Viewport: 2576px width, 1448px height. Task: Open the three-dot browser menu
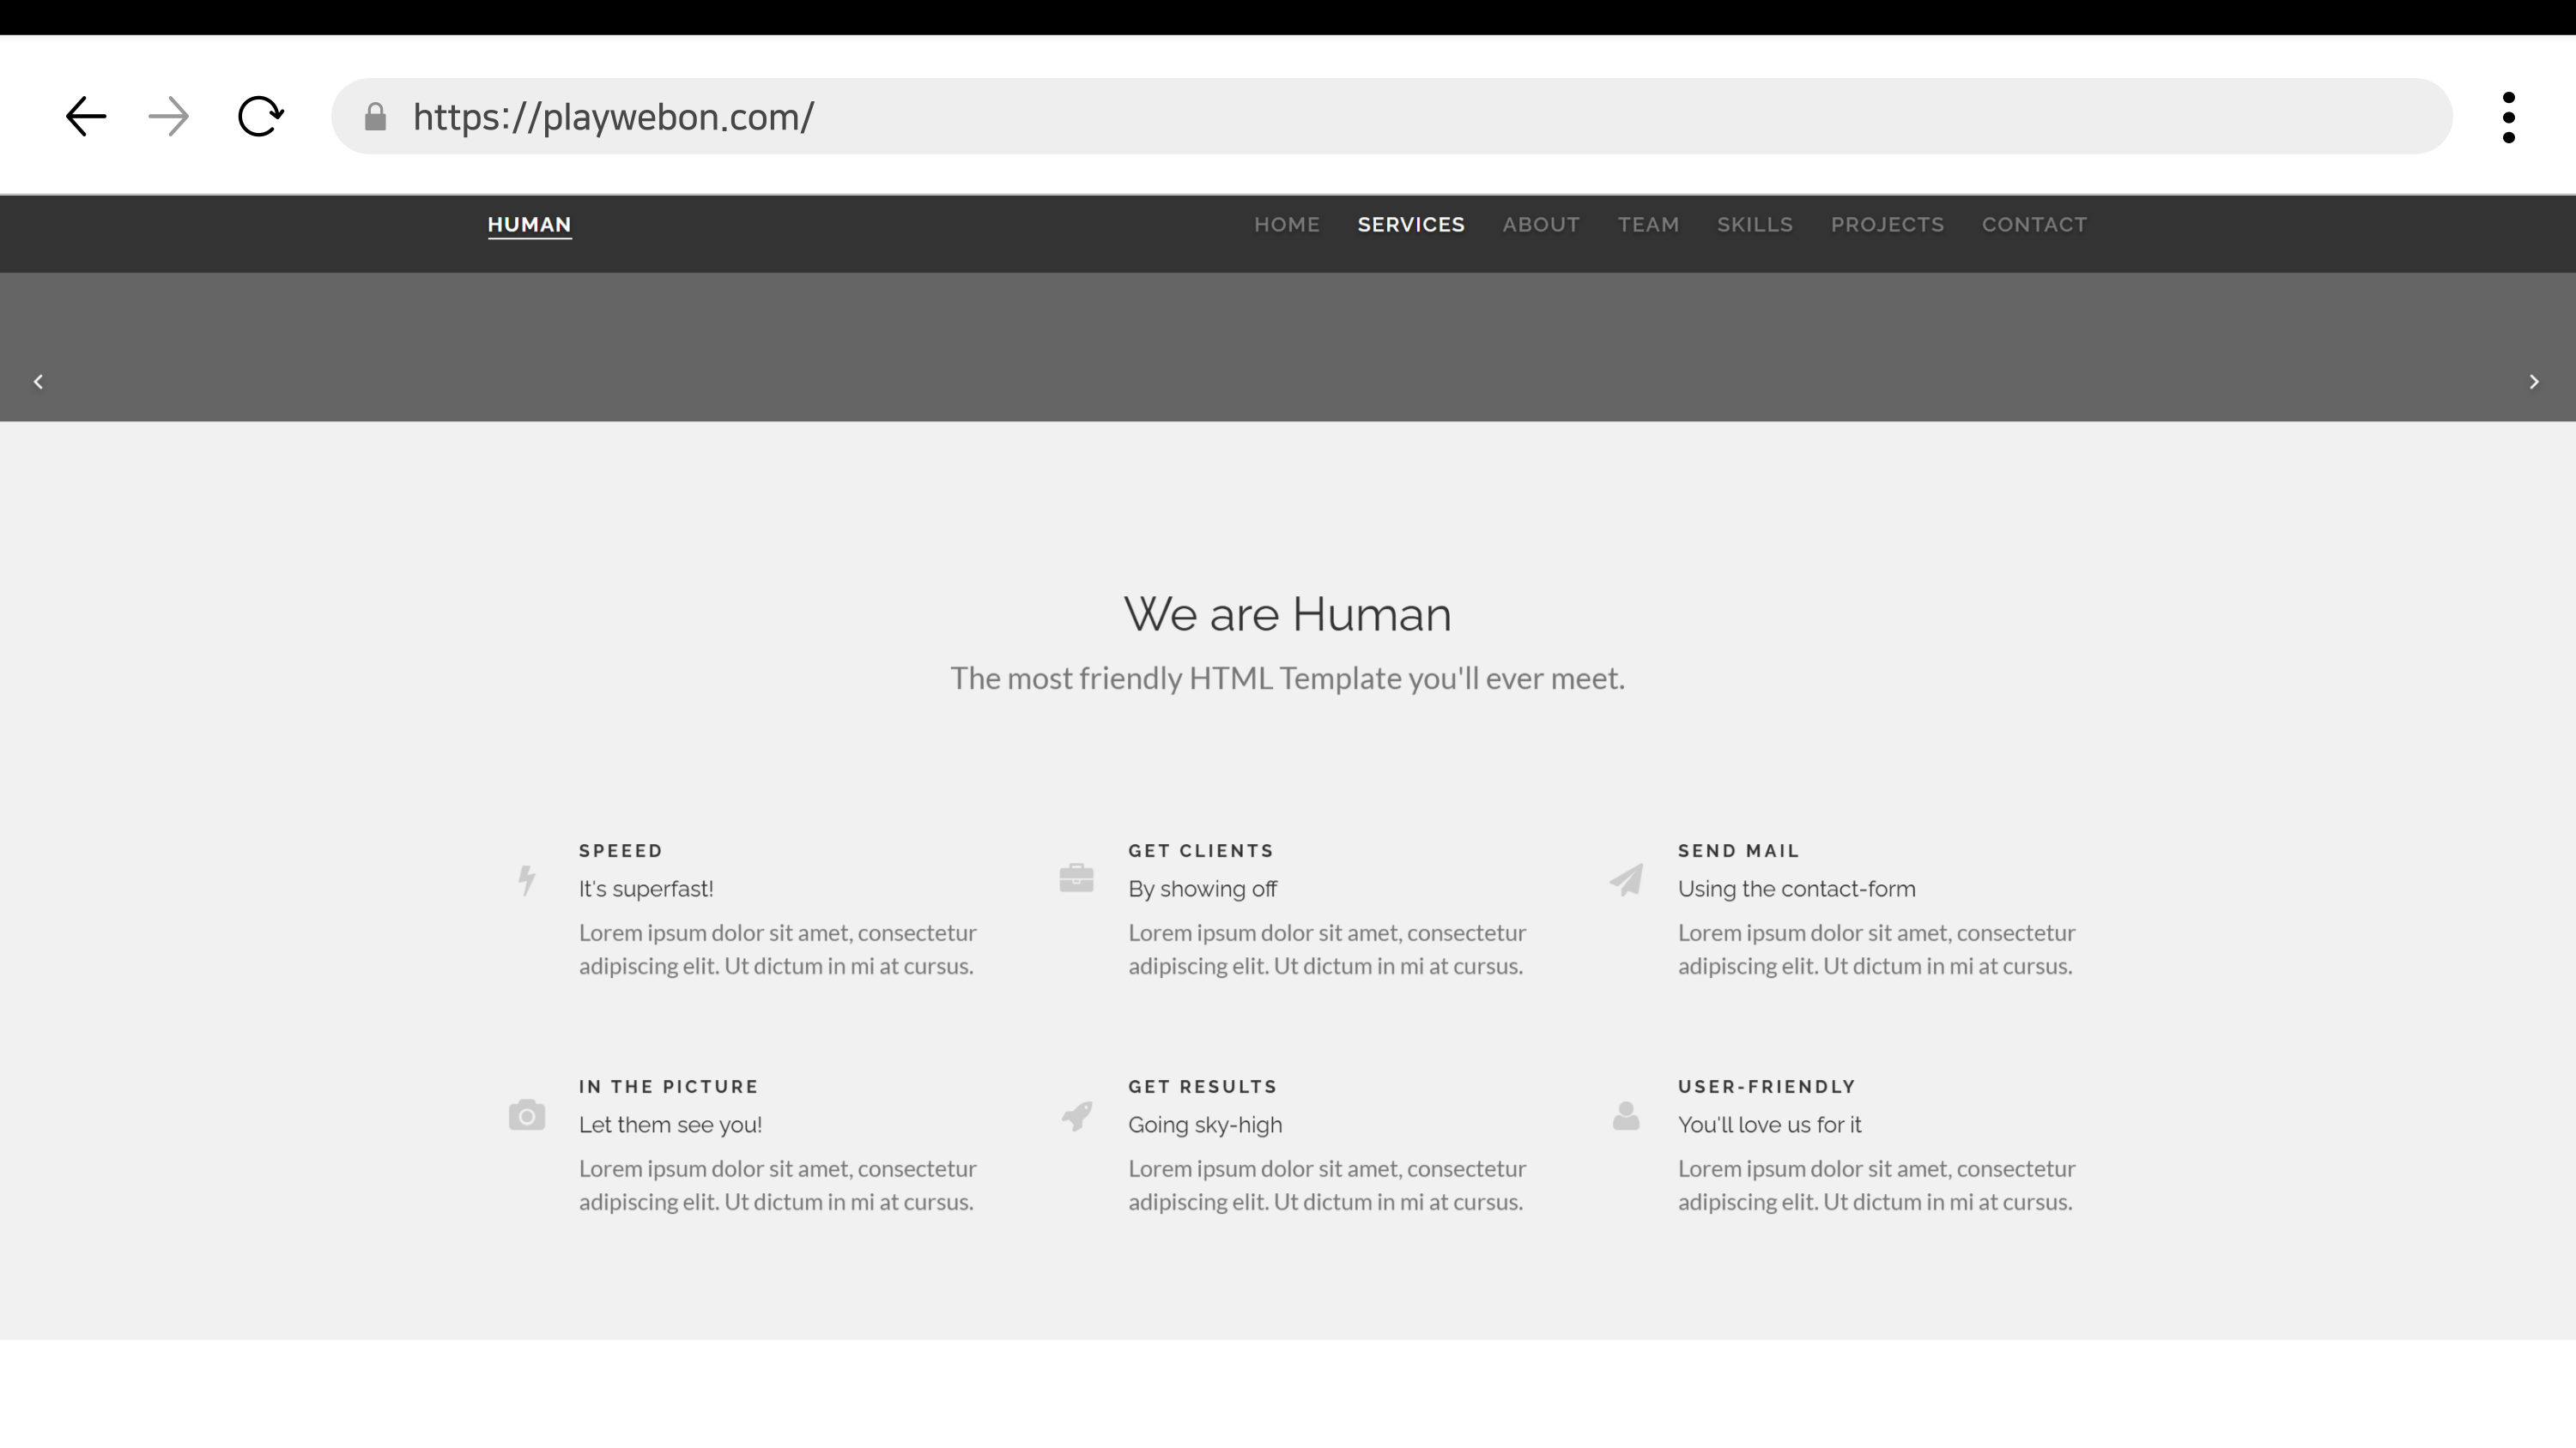pyautogui.click(x=2508, y=118)
